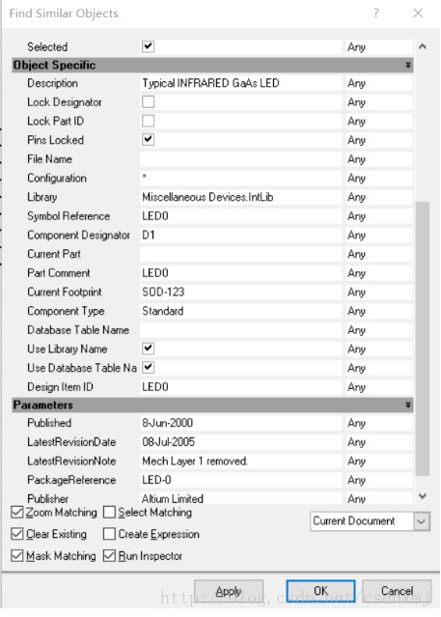Click the Symbol Reference LED0 value
441x617 pixels.
(240, 216)
